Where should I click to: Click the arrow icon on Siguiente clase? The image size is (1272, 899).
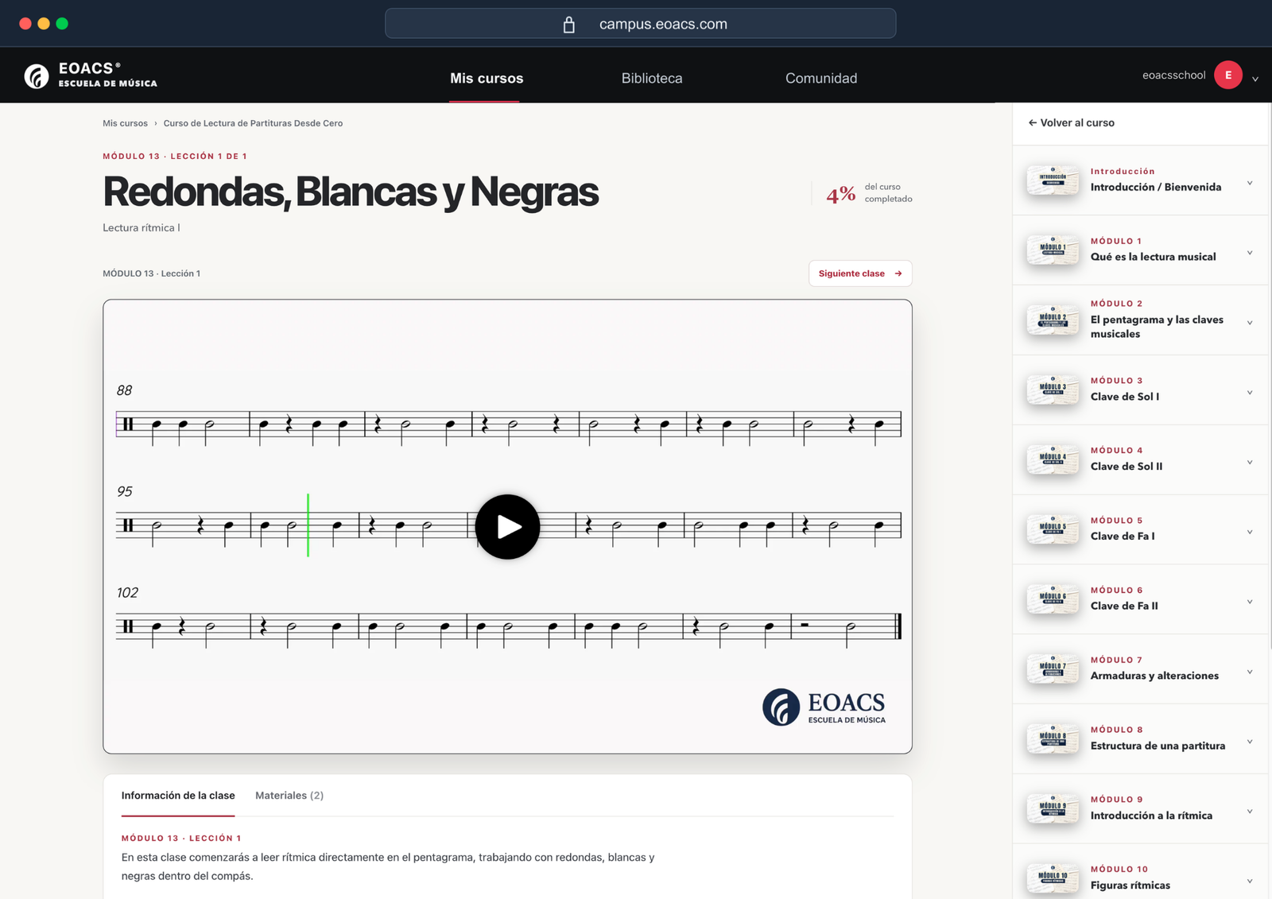(x=898, y=273)
